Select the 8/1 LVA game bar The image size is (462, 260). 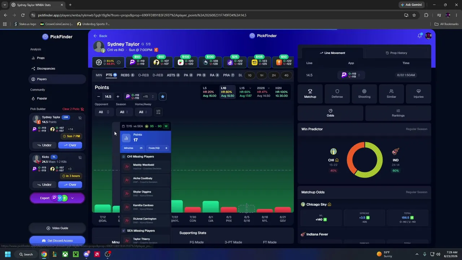(211, 207)
